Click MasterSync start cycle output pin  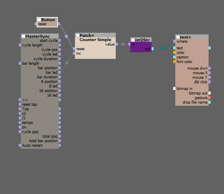tap(60, 40)
